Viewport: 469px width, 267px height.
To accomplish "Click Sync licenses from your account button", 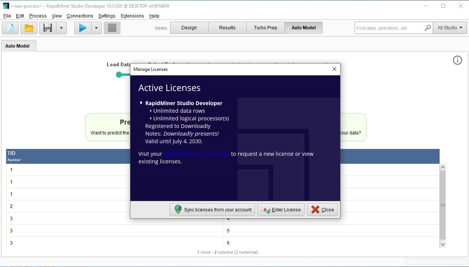I will [x=212, y=209].
